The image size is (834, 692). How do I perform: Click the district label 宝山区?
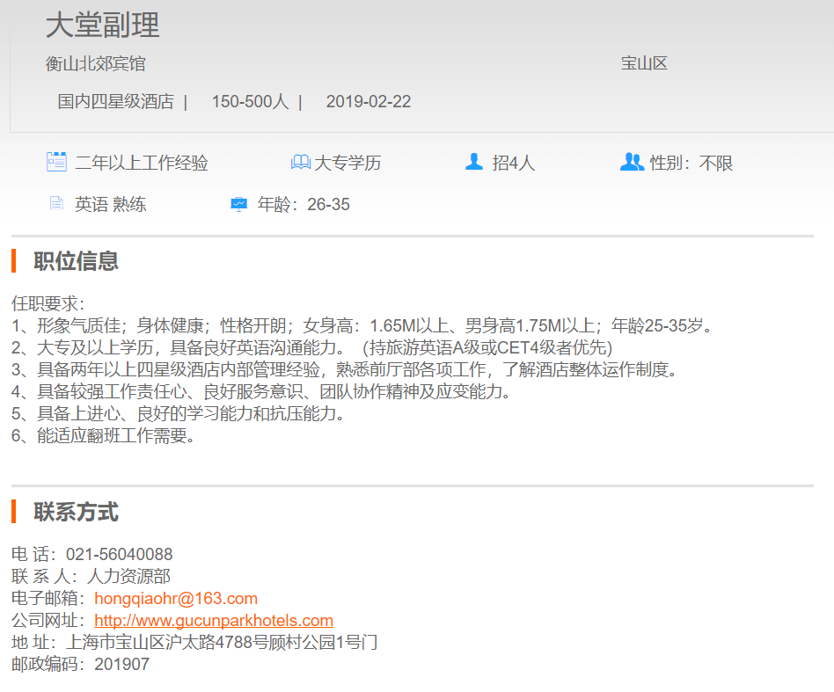pos(644,64)
